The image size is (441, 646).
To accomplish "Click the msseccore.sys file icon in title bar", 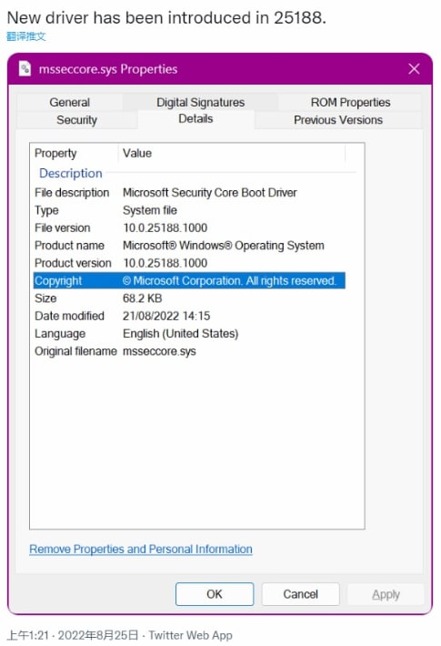I will (x=25, y=69).
